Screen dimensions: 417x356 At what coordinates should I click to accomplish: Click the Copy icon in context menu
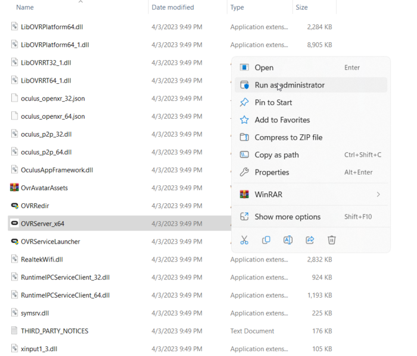point(266,240)
